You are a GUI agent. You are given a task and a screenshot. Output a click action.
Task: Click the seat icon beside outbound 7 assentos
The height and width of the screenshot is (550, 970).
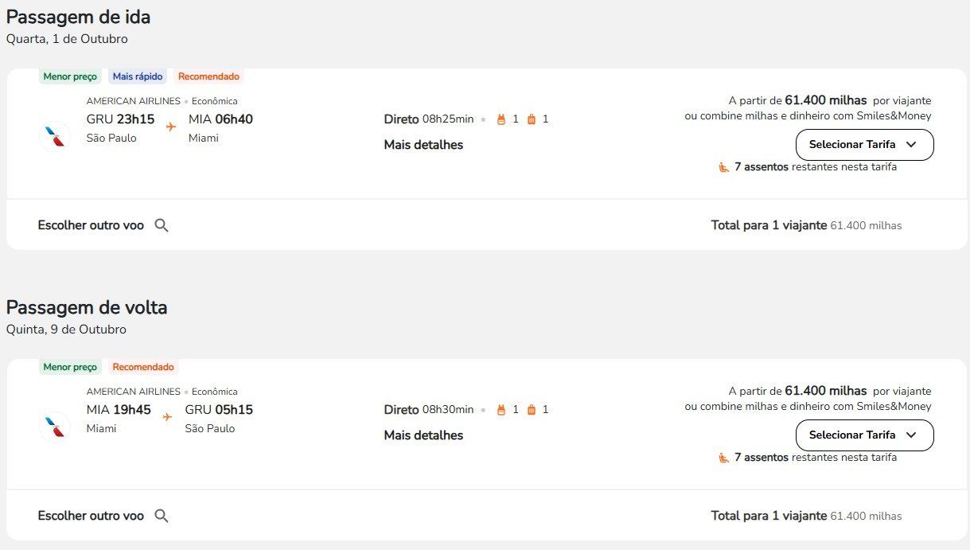724,167
